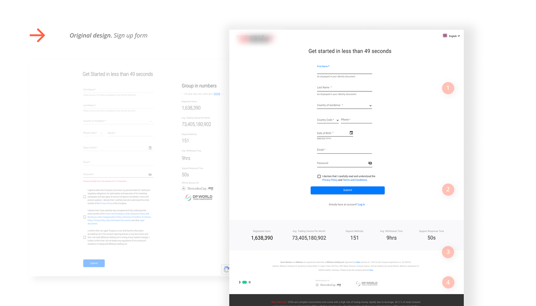Open Order Execution Policy link
This screenshot has width=536, height=306.
(x=135, y=214)
